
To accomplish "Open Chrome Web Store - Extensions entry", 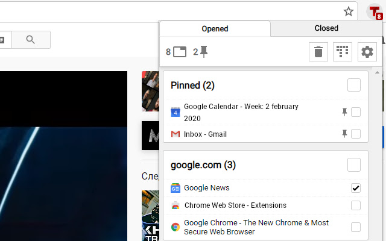I will (x=235, y=205).
